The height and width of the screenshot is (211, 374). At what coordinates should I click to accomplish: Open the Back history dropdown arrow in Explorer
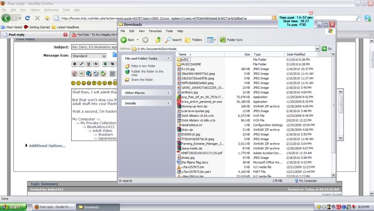coord(138,40)
